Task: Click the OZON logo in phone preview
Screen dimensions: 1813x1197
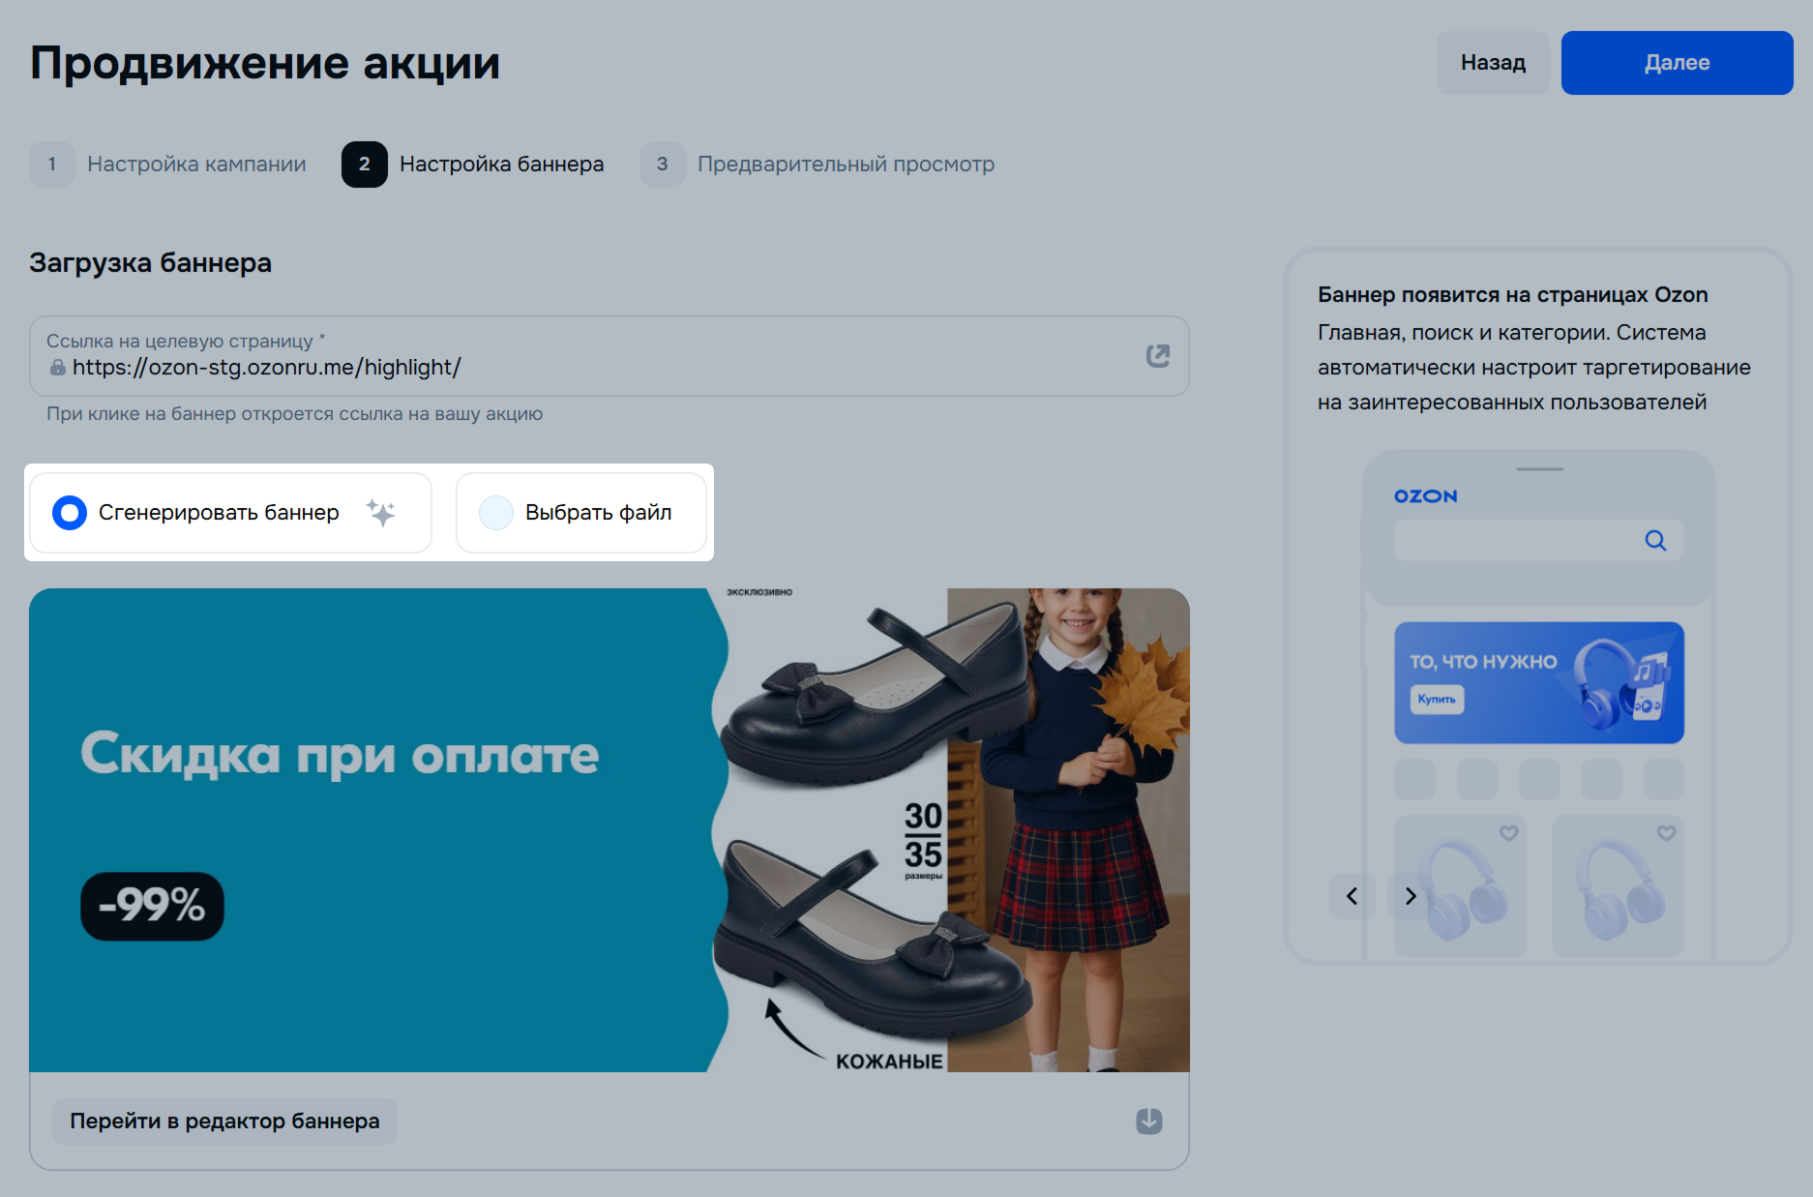Action: click(x=1425, y=496)
